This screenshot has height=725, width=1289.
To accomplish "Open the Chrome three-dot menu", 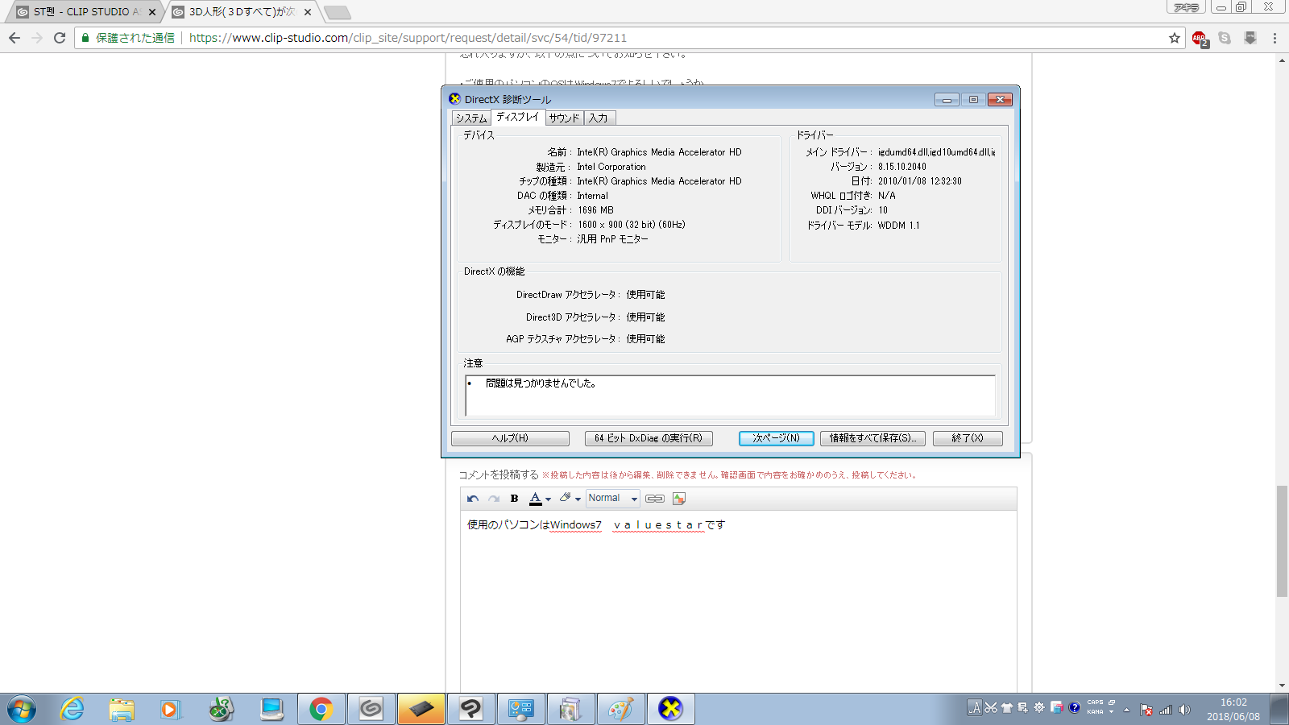I will tap(1274, 38).
